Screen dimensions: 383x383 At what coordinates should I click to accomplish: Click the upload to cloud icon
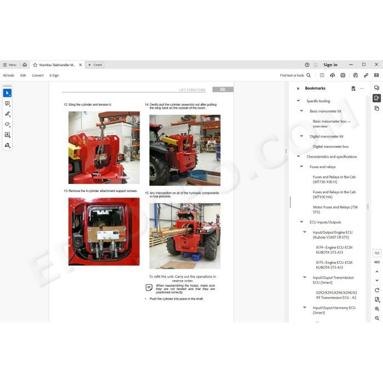[333, 76]
